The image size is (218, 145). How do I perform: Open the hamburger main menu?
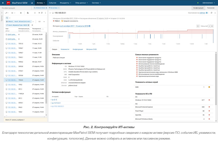3,3
